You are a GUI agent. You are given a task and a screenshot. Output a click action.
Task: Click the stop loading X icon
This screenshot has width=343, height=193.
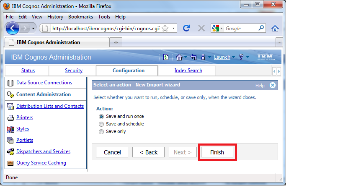(201, 28)
